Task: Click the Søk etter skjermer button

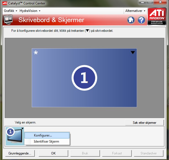Action: point(144,123)
